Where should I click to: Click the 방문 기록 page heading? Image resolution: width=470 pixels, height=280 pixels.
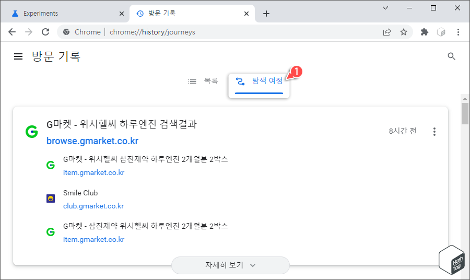(56, 56)
